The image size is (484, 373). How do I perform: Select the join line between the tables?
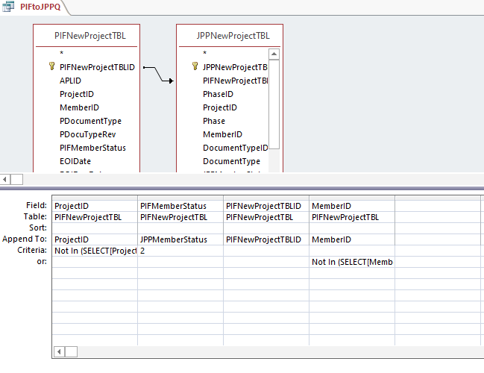point(158,74)
